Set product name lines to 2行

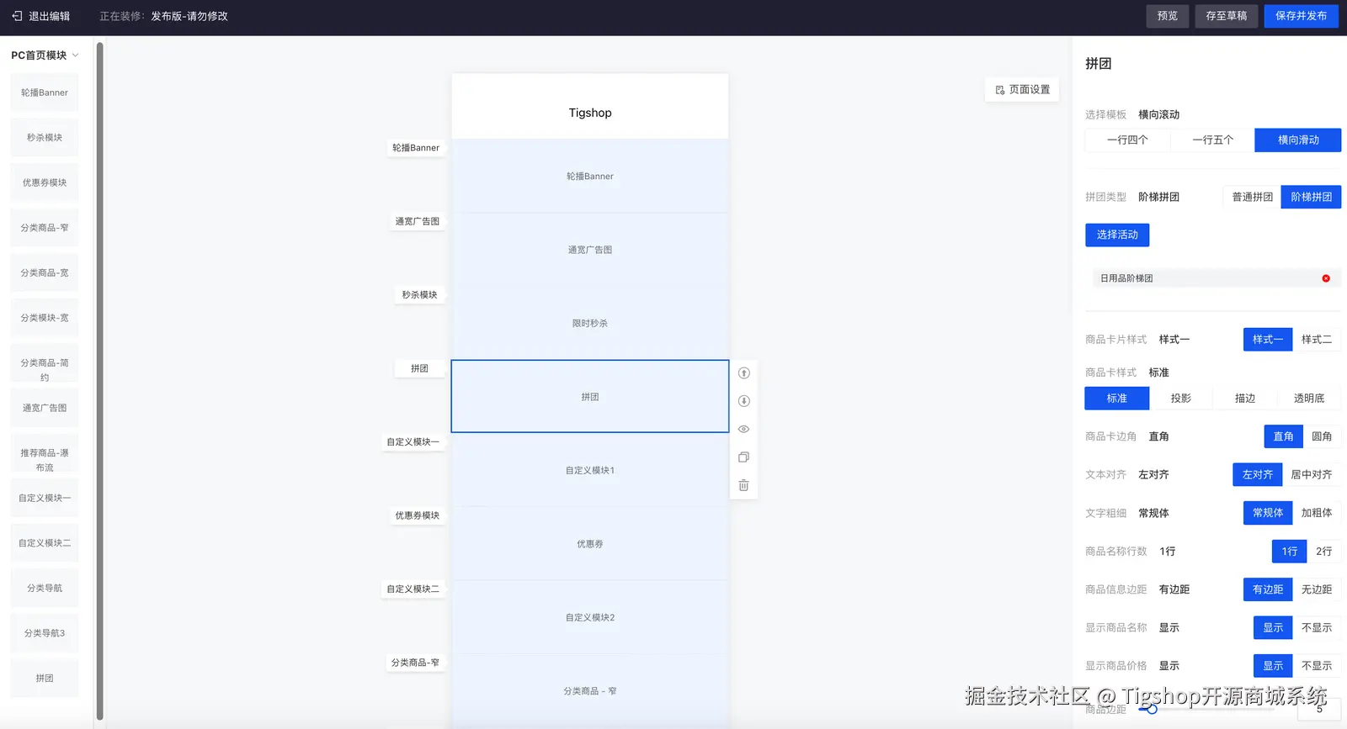tap(1323, 552)
